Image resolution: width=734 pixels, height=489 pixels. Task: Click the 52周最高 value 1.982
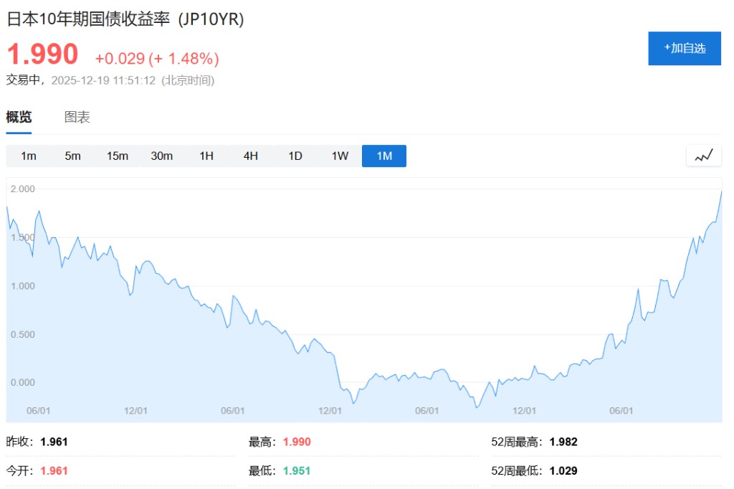(x=563, y=442)
